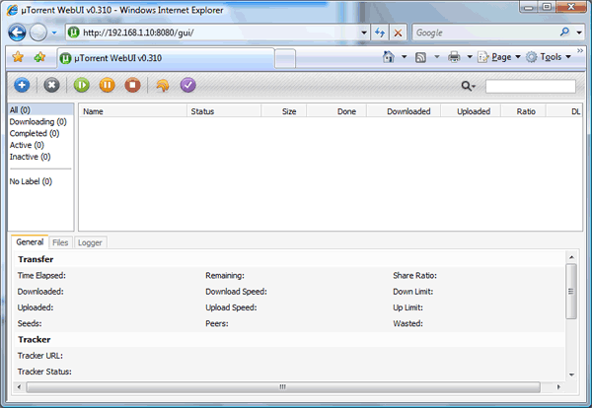Click the details pane scroll up arrow

pos(571,257)
